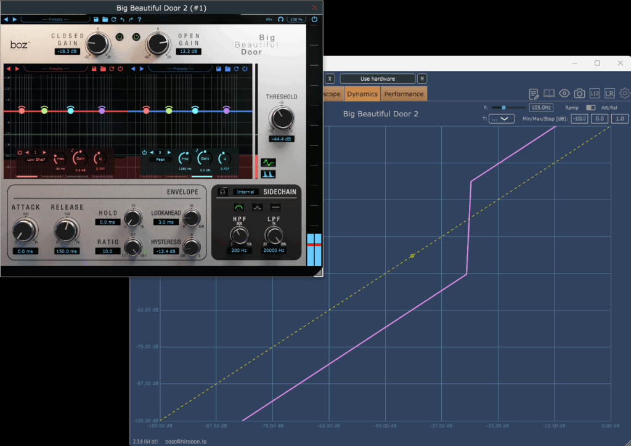This screenshot has width=631, height=446.
Task: Select the peak sidechain filter shape
Action: tap(257, 208)
